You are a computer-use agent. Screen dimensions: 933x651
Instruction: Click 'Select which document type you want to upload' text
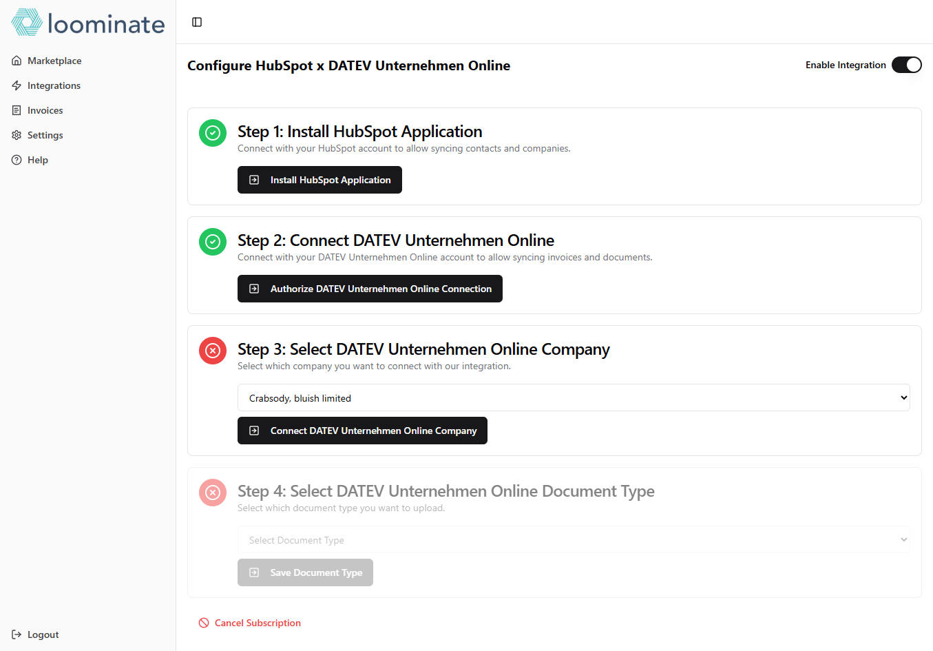pos(342,508)
